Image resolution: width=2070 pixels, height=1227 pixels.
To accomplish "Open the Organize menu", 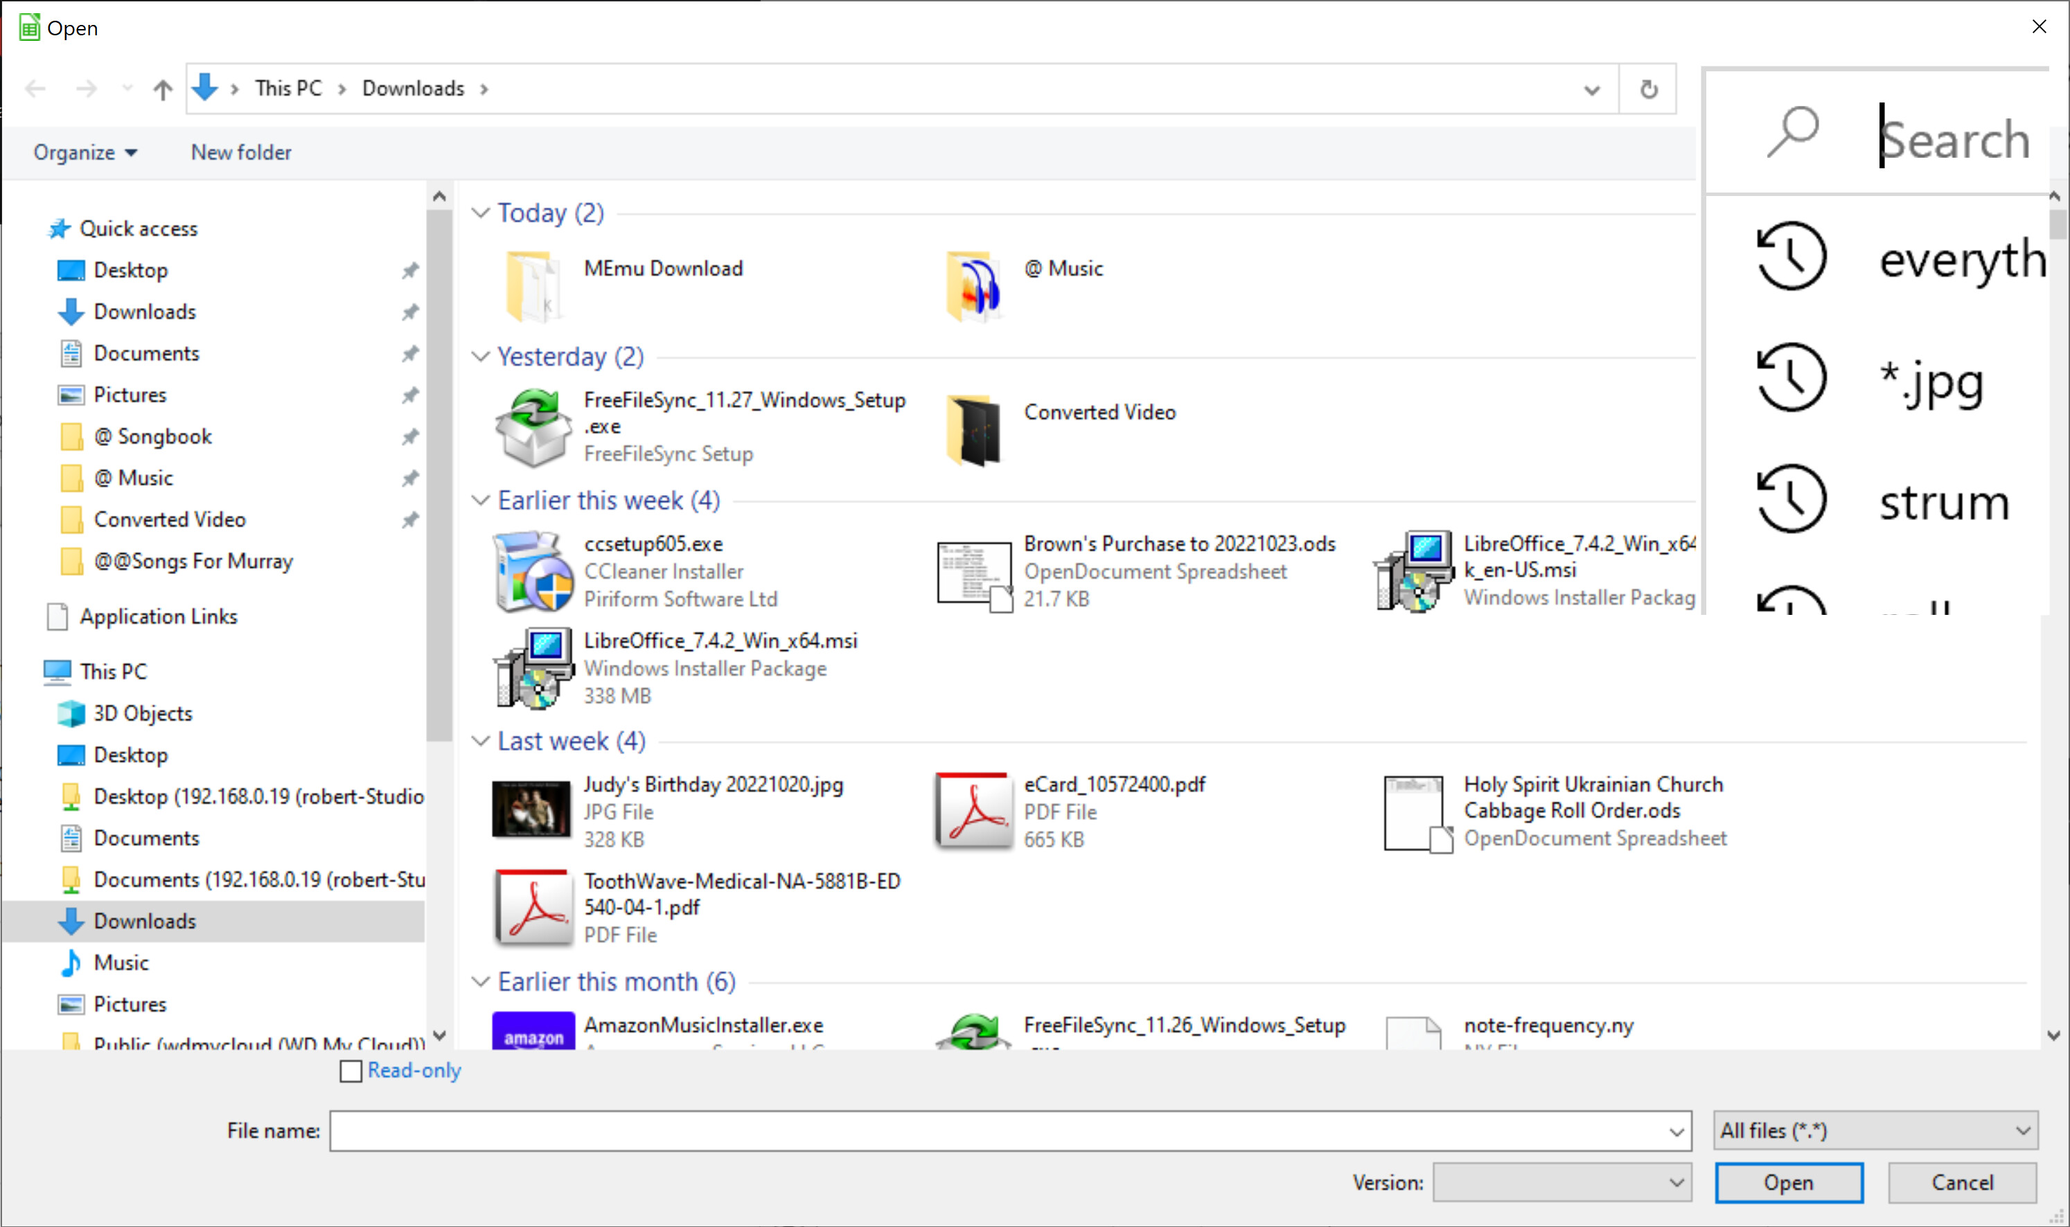I will point(85,152).
